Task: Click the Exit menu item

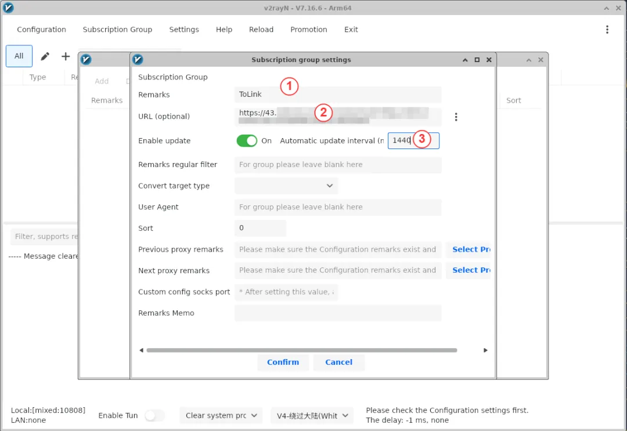Action: click(x=351, y=30)
